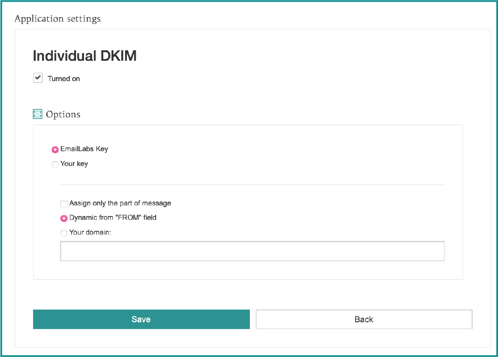Pick "Dynamic from "FROM" field" option
Screen dimensions: 498x357
pyautogui.click(x=64, y=218)
